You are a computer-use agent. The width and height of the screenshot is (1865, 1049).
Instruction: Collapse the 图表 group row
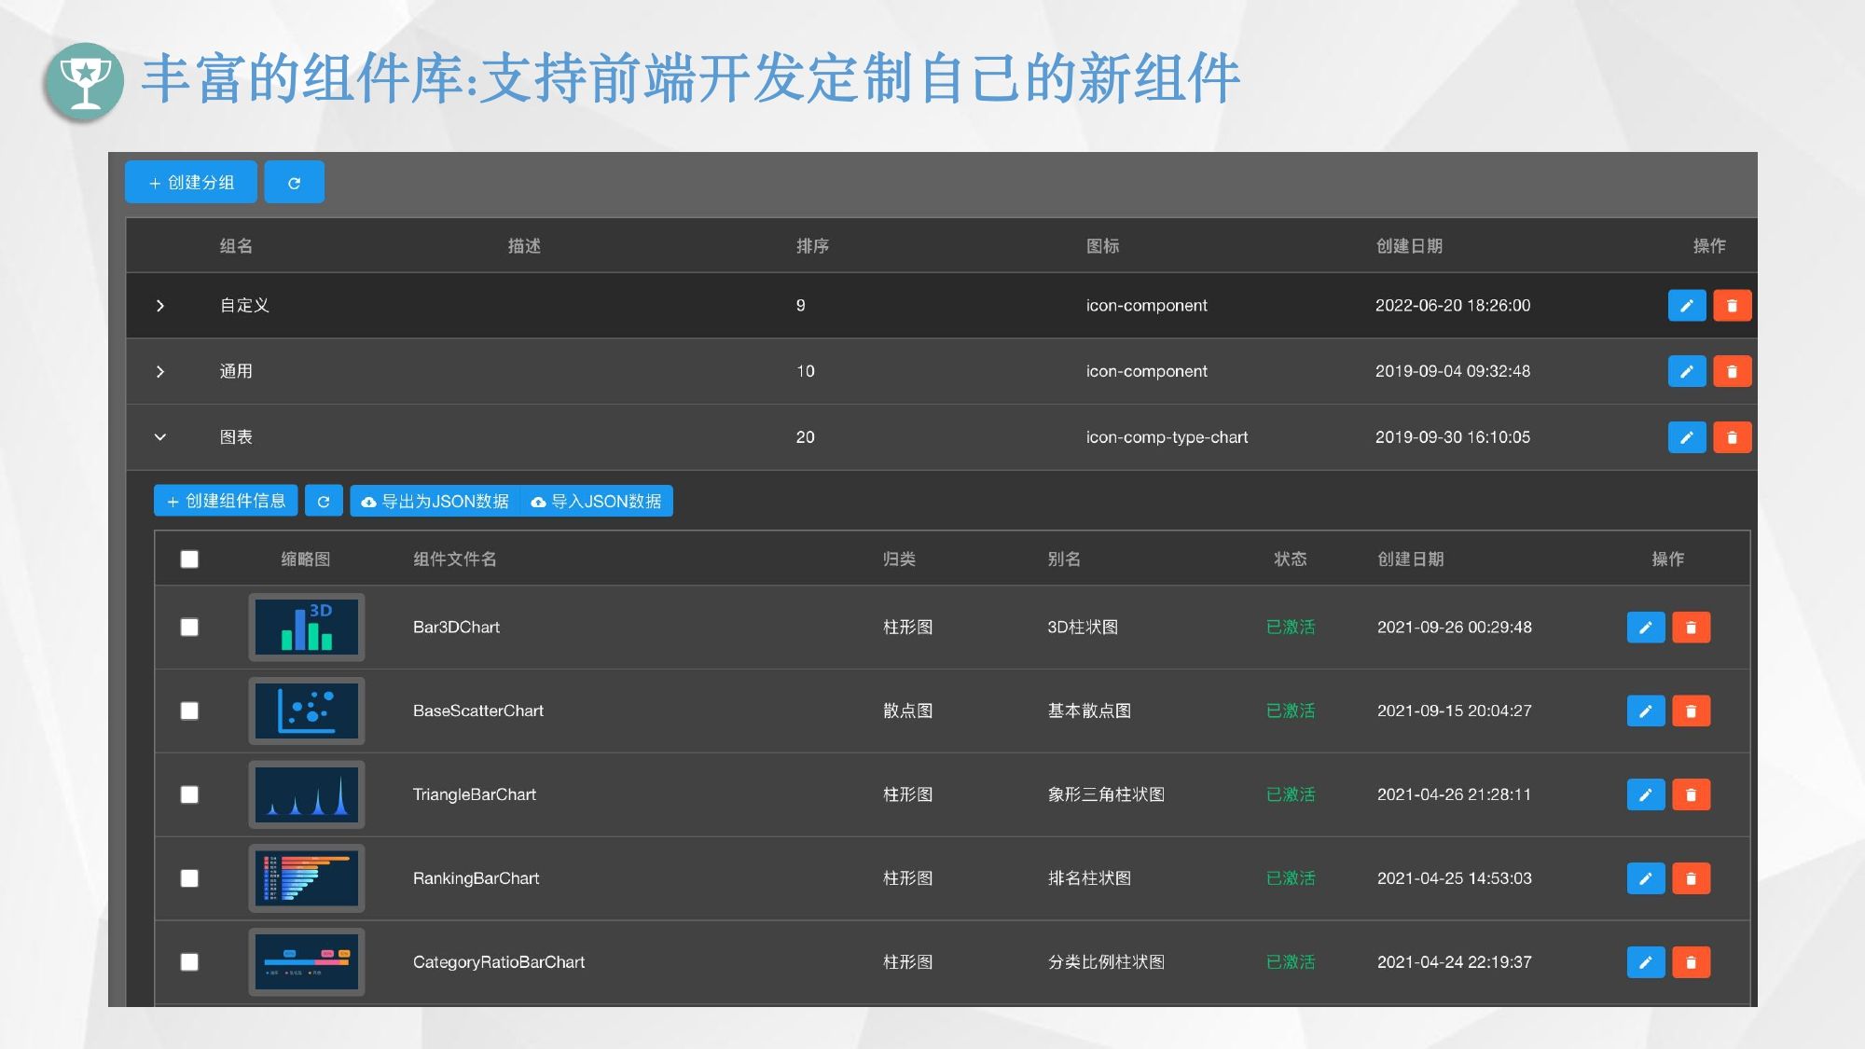[160, 437]
